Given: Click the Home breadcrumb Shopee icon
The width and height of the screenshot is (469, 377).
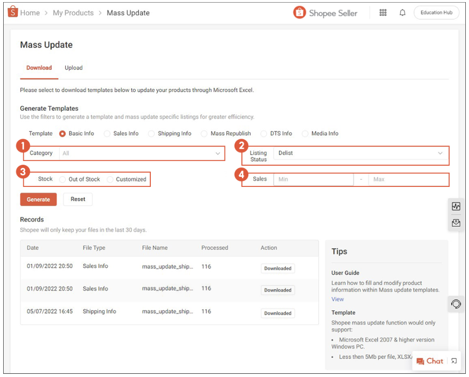Looking at the screenshot, I should coord(12,11).
